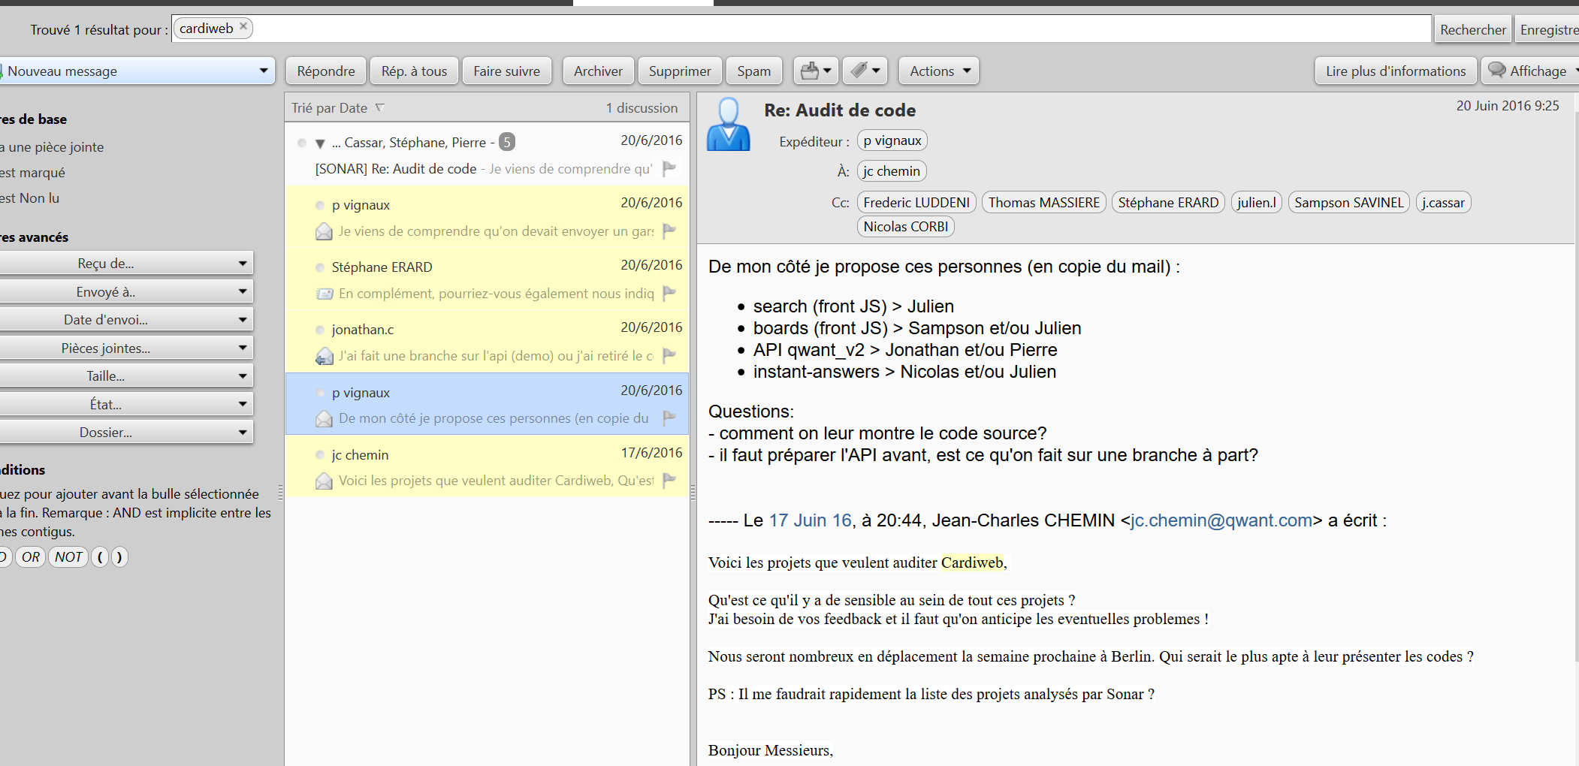
Task: Click the replied envelope icon of jonathan.c message
Action: coord(324,356)
